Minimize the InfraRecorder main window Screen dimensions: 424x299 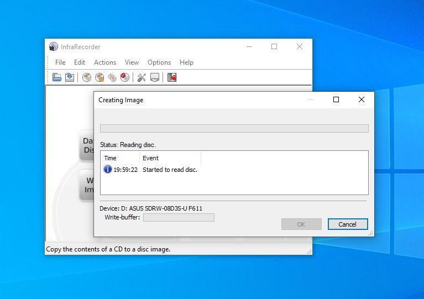tap(249, 46)
